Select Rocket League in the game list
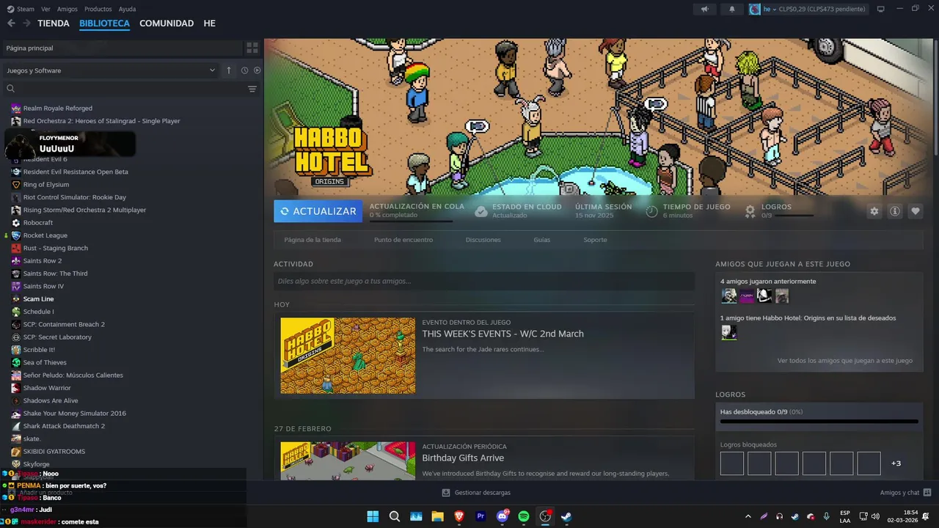 pos(45,235)
